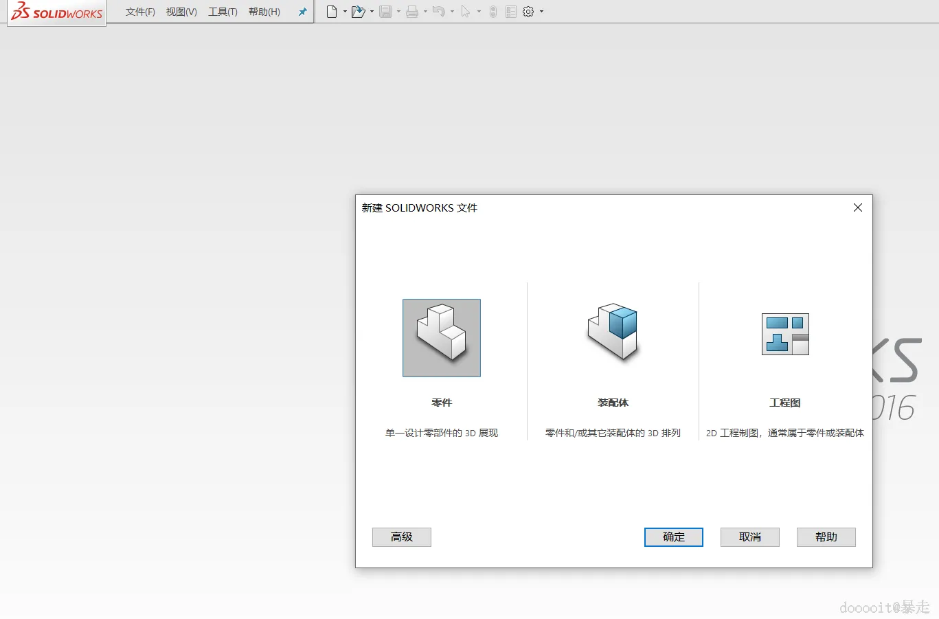Select the Assembly (装配体) template icon
This screenshot has height=619, width=939.
613,333
